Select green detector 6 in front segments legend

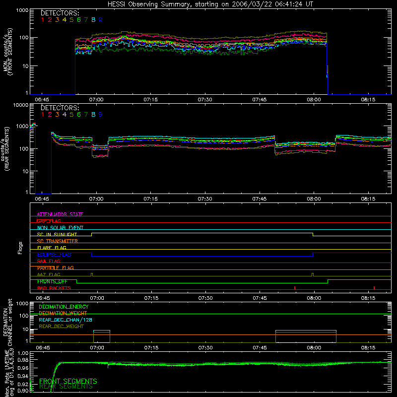click(79, 19)
